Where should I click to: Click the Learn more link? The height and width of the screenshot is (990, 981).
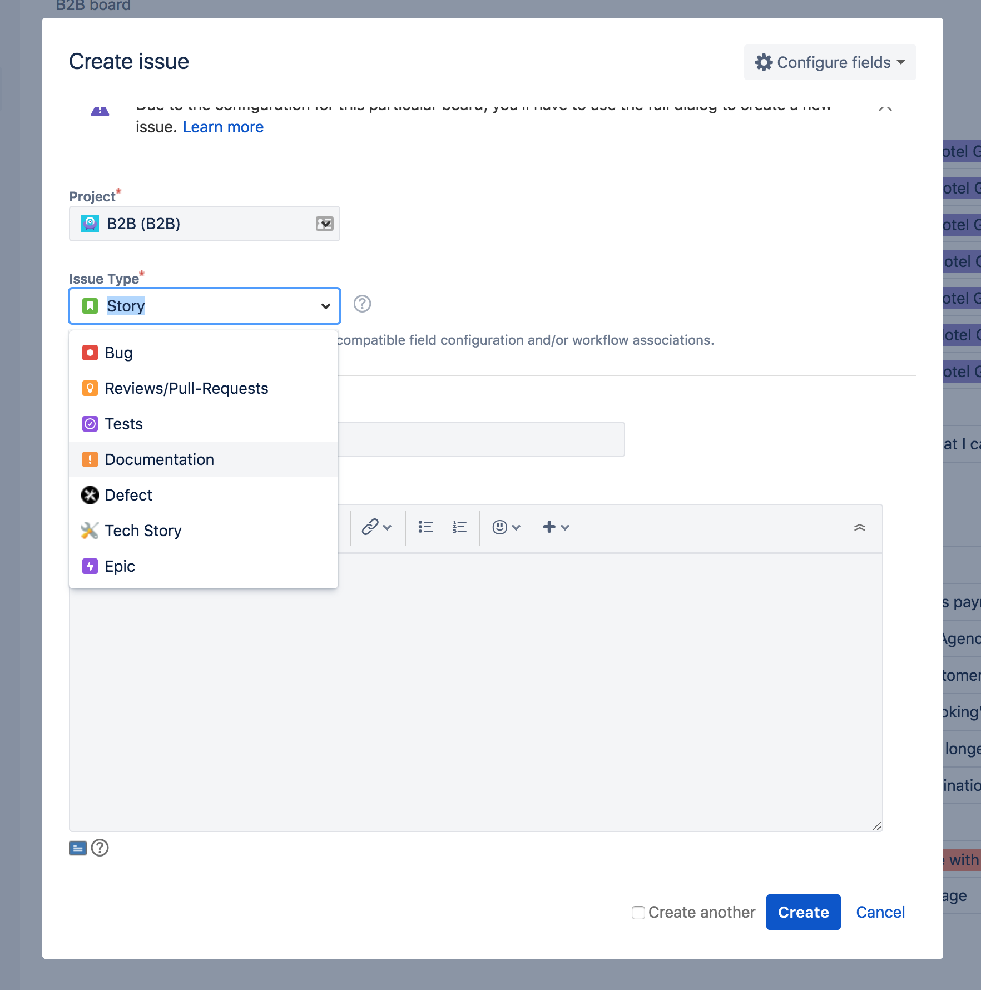[223, 127]
